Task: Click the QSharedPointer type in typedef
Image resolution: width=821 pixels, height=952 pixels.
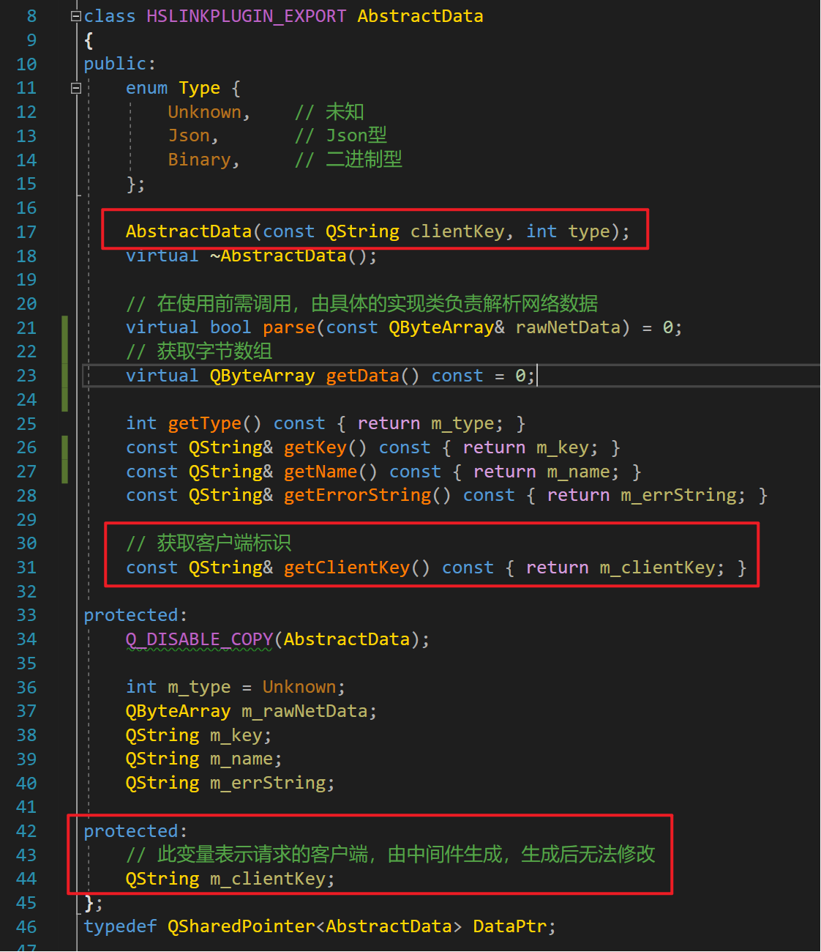Action: (x=241, y=926)
